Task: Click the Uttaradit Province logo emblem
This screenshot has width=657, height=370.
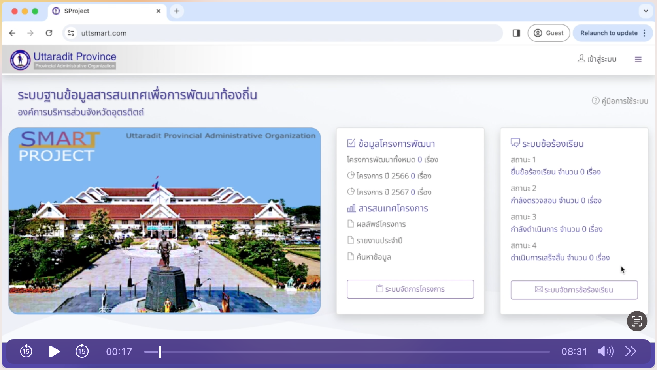Action: [20, 60]
